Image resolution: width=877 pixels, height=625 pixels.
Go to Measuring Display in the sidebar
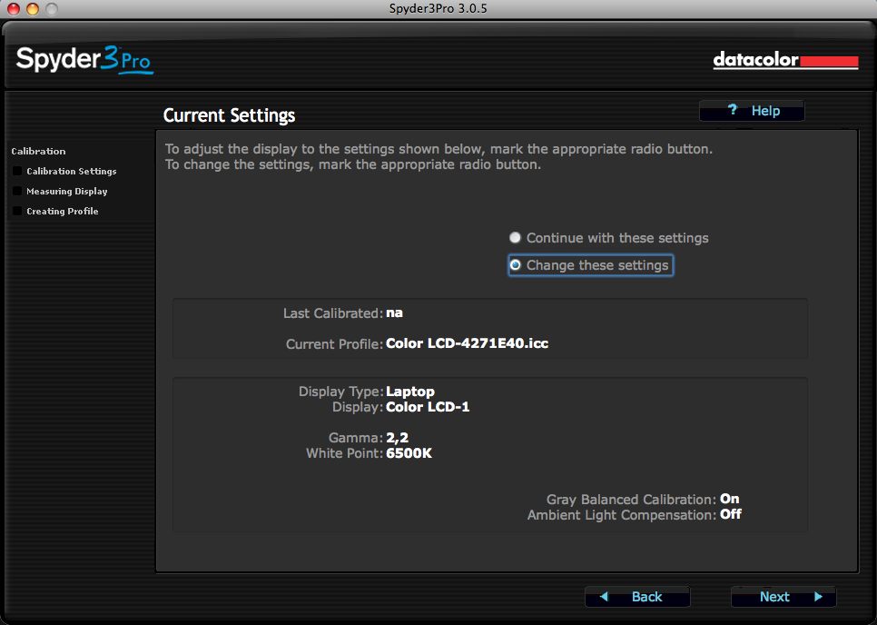coord(66,192)
